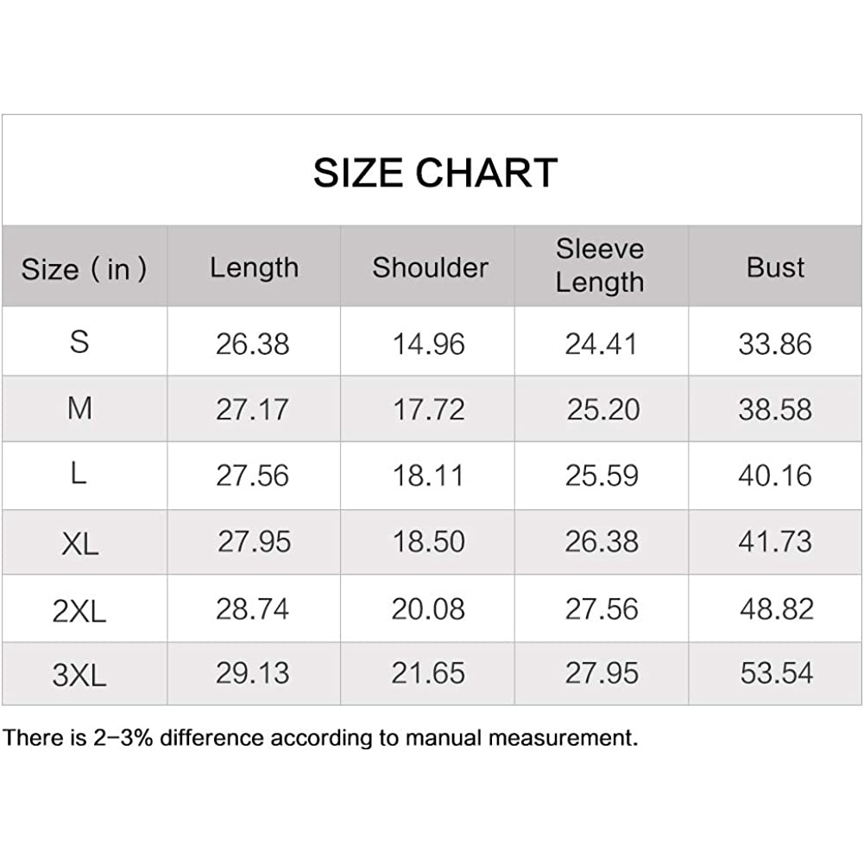This screenshot has width=864, height=864.
Task: Select the XL size row label
Action: (x=80, y=543)
